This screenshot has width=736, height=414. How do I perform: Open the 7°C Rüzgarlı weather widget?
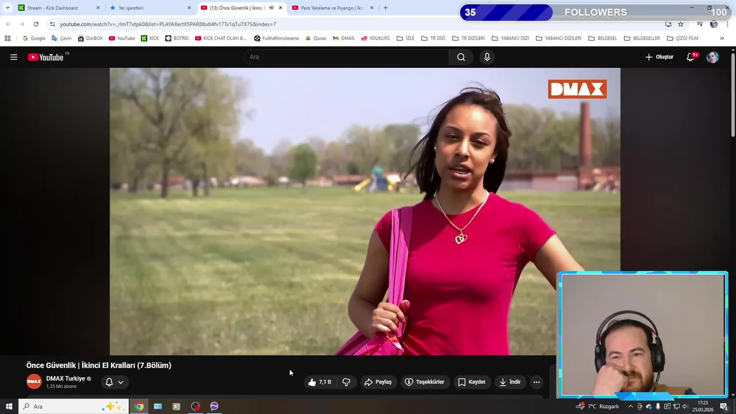click(597, 407)
